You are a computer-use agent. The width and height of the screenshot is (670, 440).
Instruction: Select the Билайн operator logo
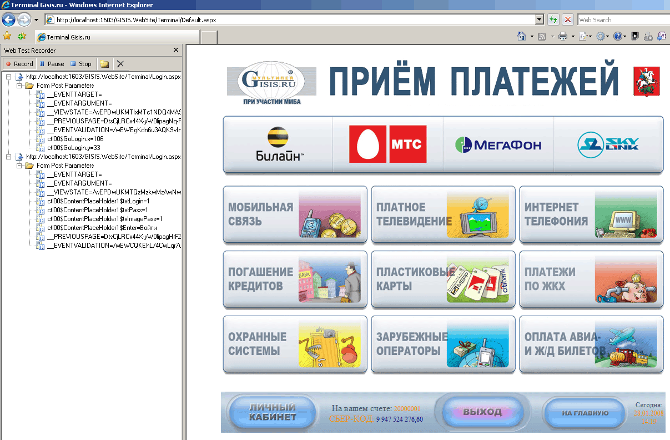tap(279, 144)
